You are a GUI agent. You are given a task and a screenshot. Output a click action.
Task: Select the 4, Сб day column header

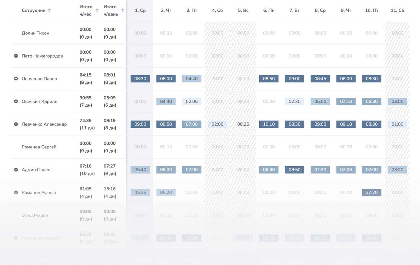click(217, 10)
